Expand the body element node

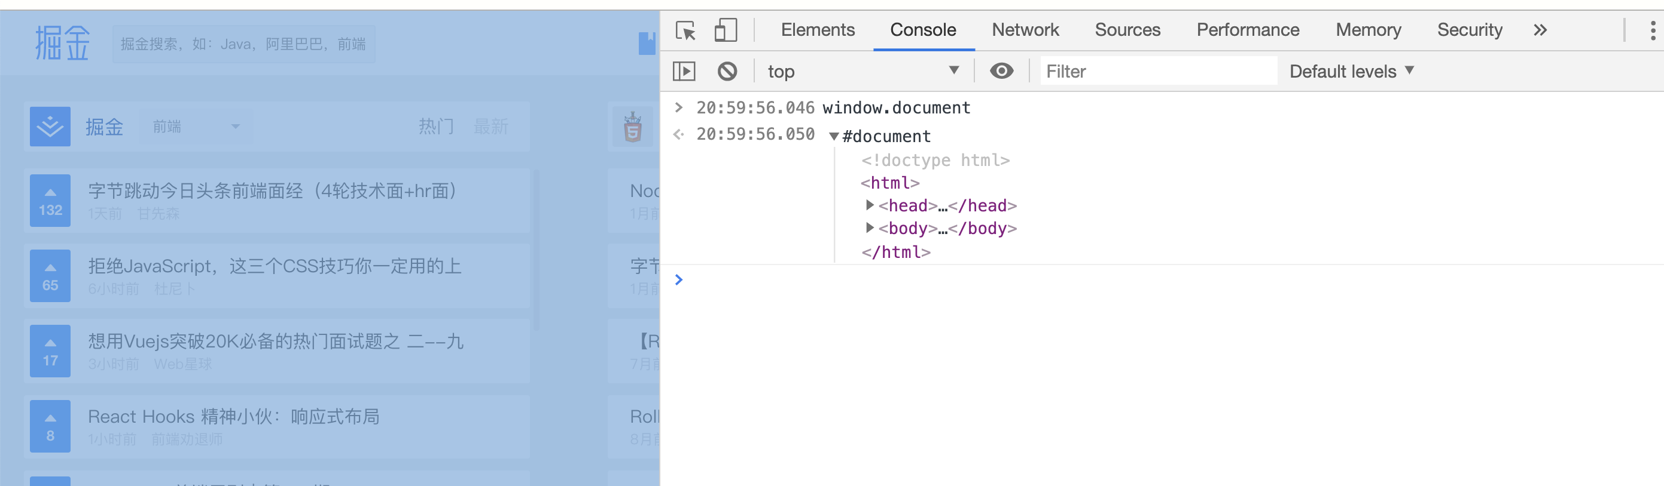click(870, 227)
